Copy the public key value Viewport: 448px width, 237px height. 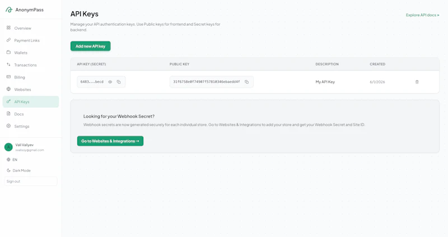tap(246, 82)
